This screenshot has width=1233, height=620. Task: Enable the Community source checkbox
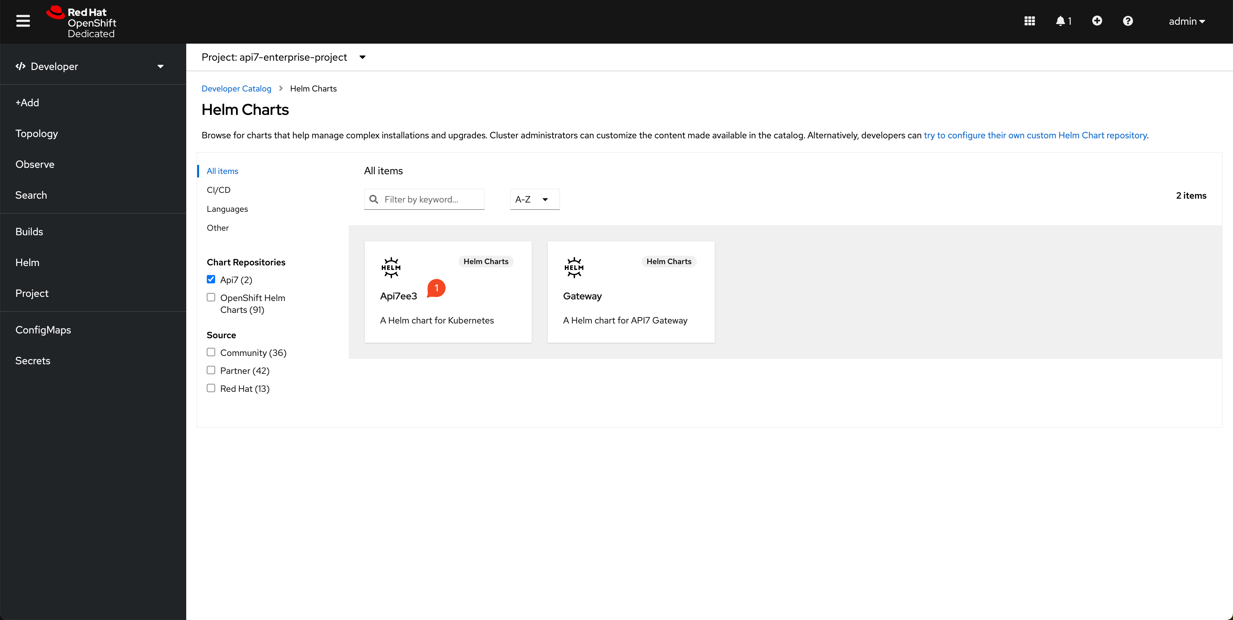[211, 352]
